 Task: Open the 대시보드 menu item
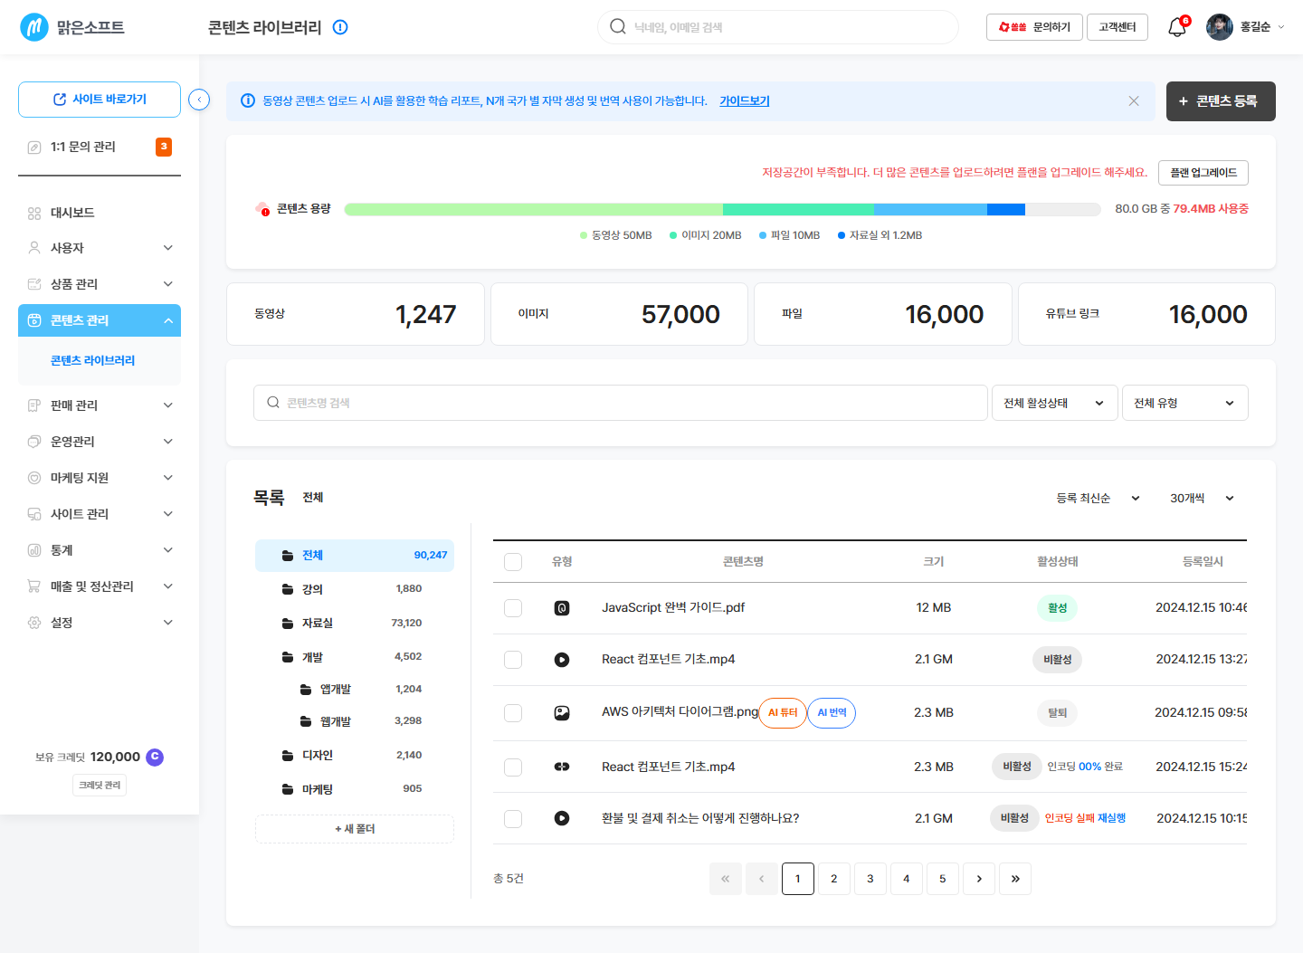pyautogui.click(x=100, y=213)
